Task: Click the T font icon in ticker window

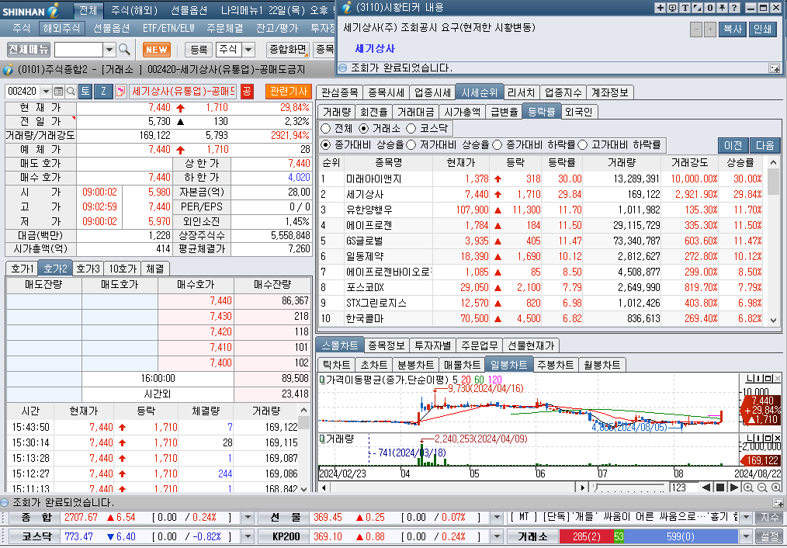Action: 685,8
